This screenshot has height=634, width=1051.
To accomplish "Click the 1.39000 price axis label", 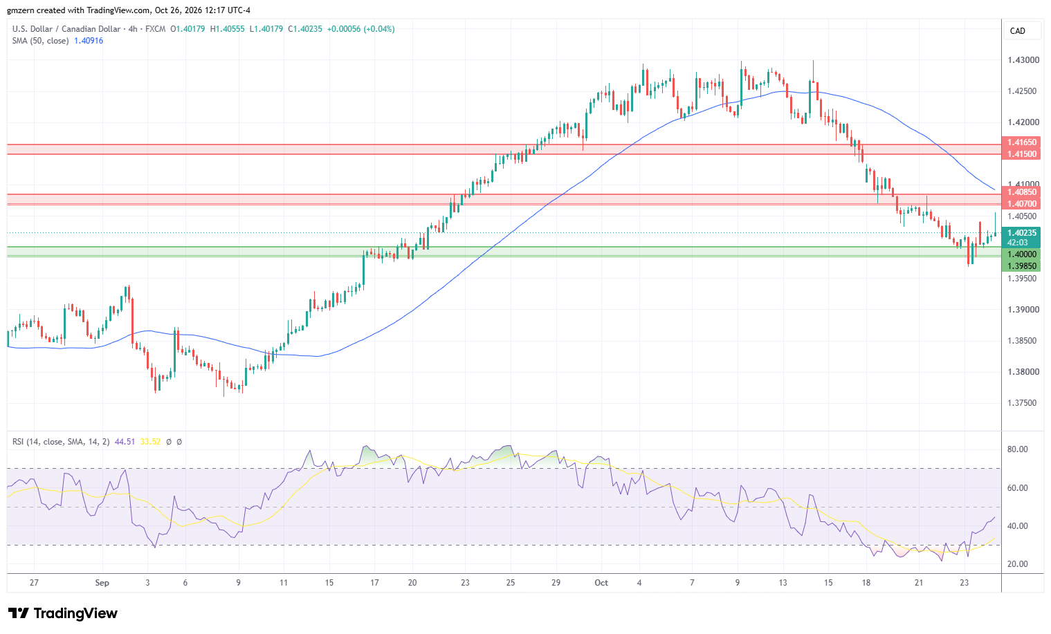I will (x=1023, y=310).
